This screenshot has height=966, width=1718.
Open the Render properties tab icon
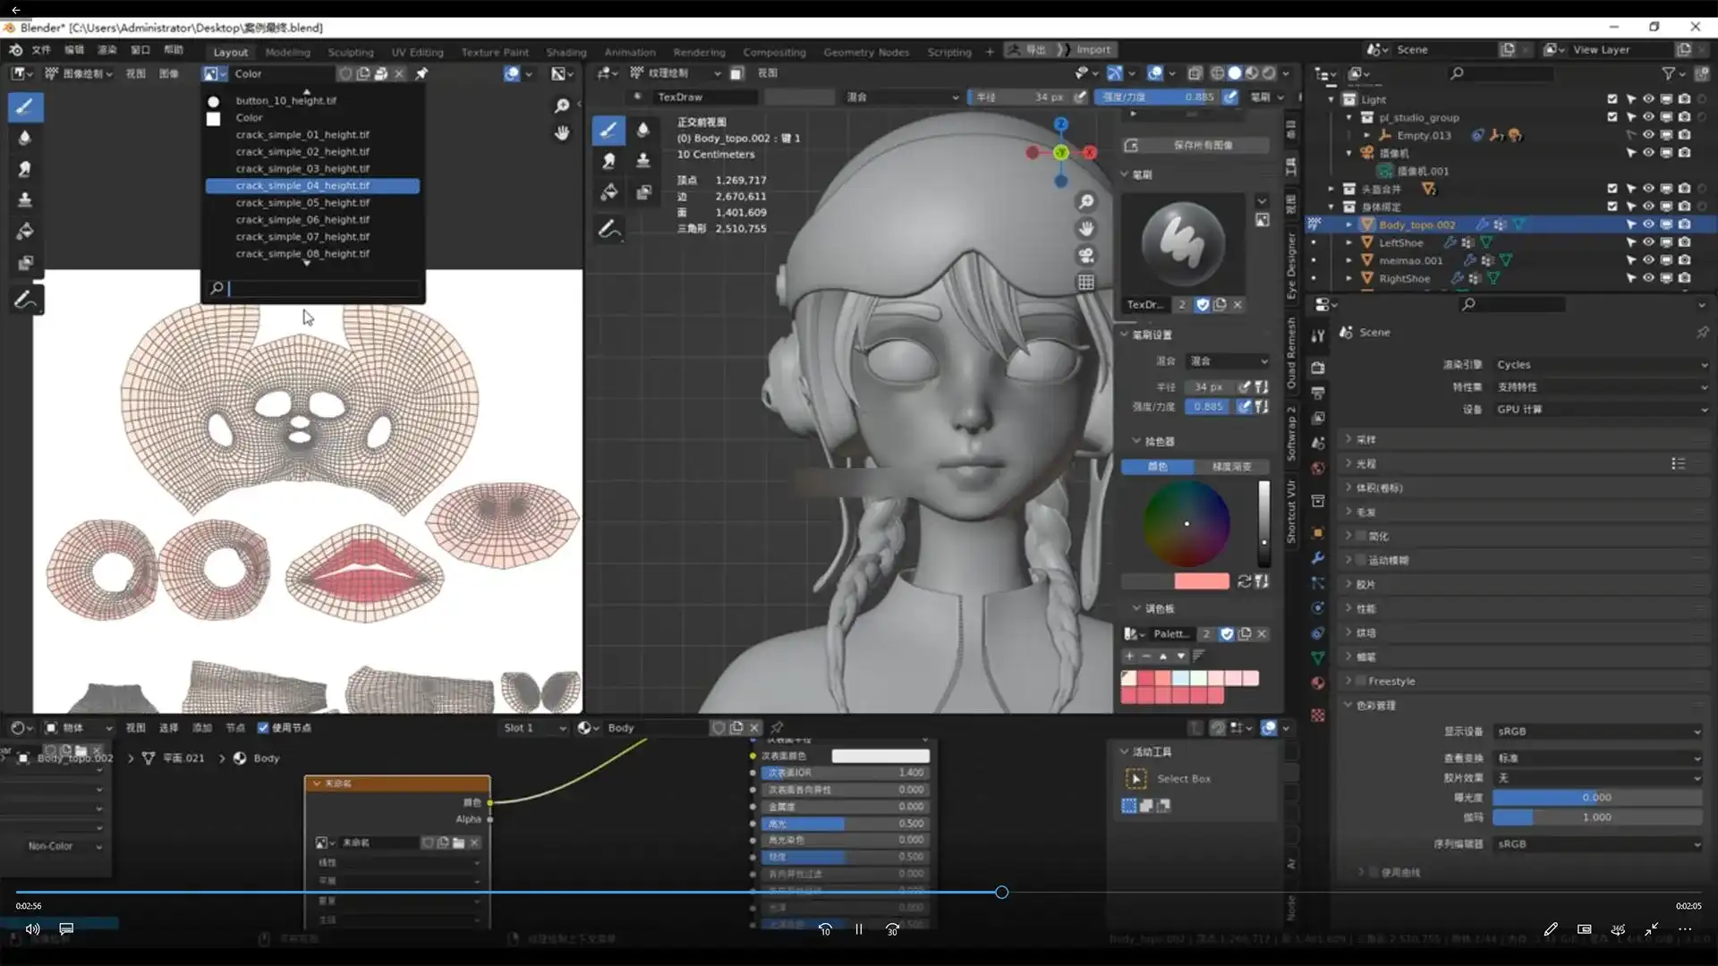click(1318, 368)
